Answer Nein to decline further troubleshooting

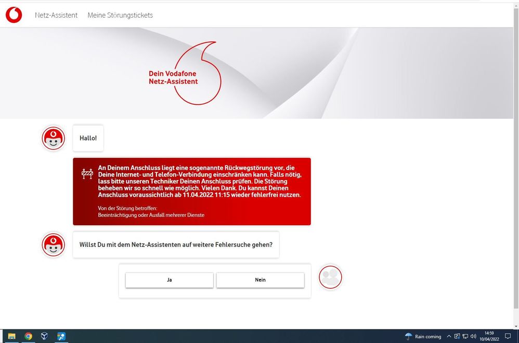(260, 280)
